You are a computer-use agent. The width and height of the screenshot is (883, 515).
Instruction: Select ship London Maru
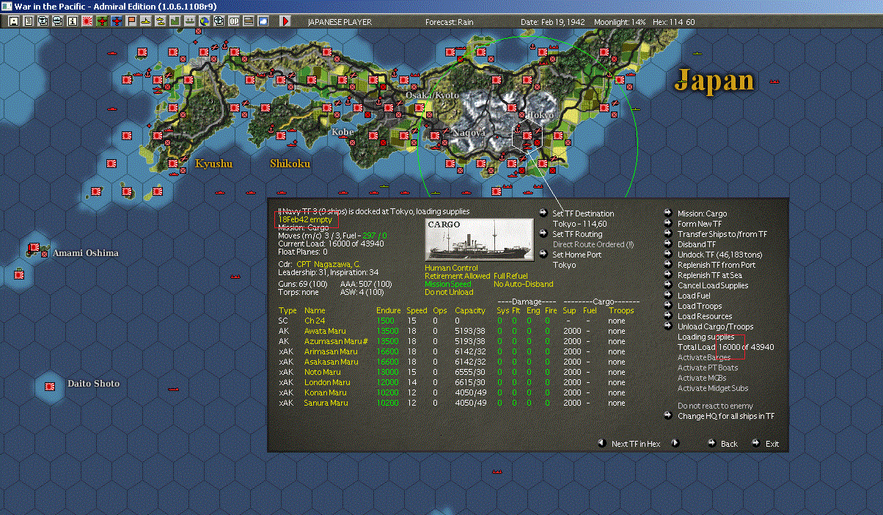(x=327, y=382)
